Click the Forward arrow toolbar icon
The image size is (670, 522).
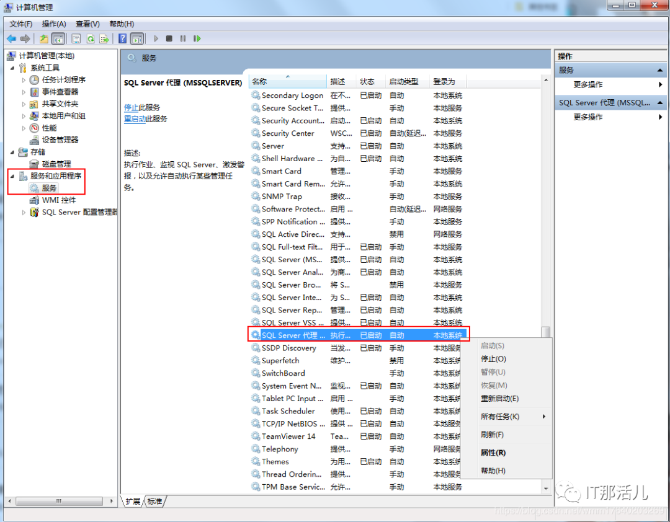(25, 39)
